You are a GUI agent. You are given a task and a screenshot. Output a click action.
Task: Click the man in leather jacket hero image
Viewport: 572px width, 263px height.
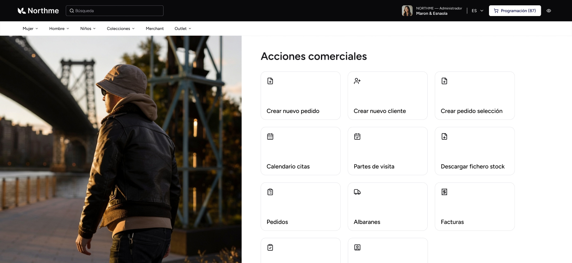[x=121, y=149]
